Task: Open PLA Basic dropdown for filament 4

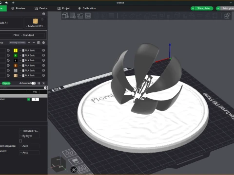Action: coord(30,55)
